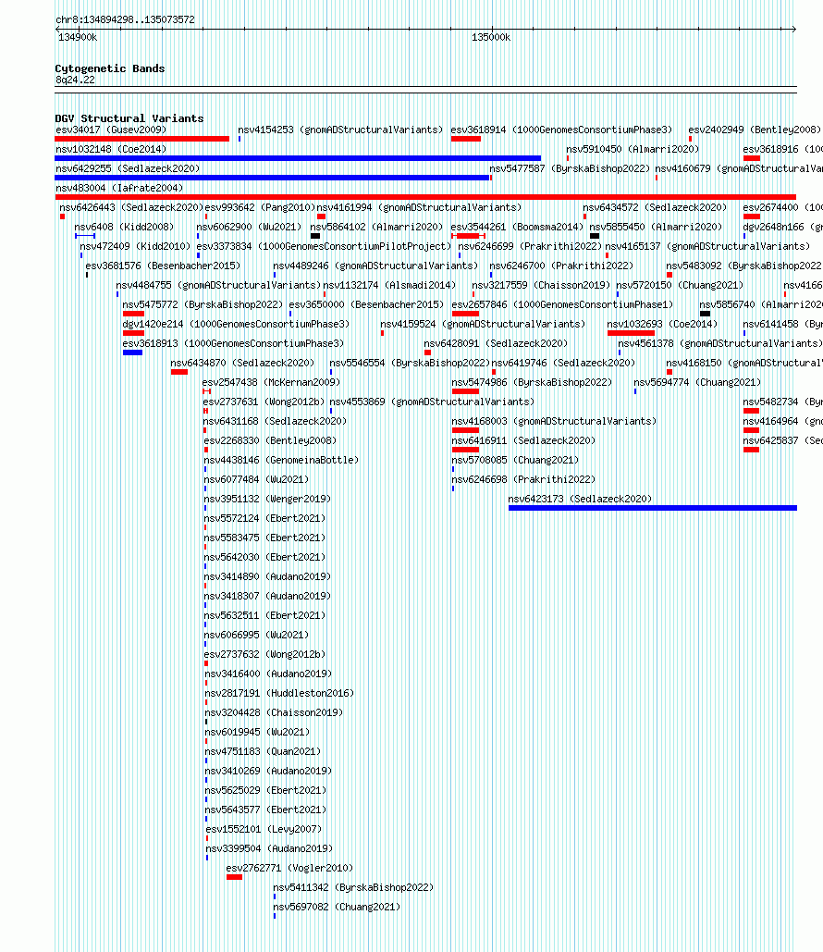Open nsv5477587 (ByrskaBishop2022) label
The width and height of the screenshot is (823, 952).
point(570,168)
